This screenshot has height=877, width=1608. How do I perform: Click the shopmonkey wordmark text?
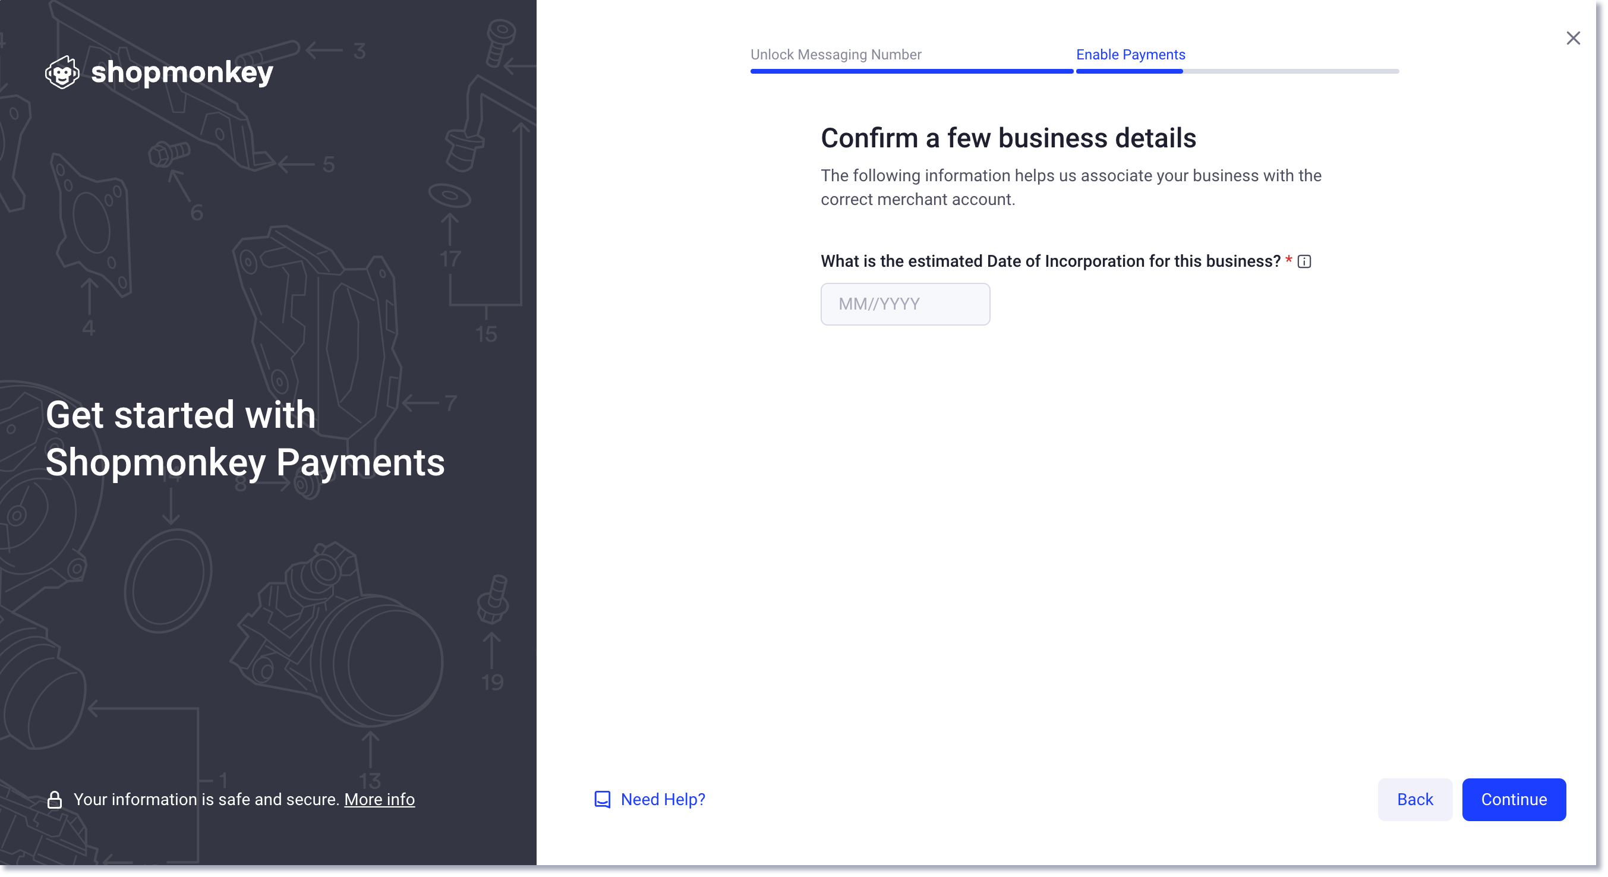[182, 72]
